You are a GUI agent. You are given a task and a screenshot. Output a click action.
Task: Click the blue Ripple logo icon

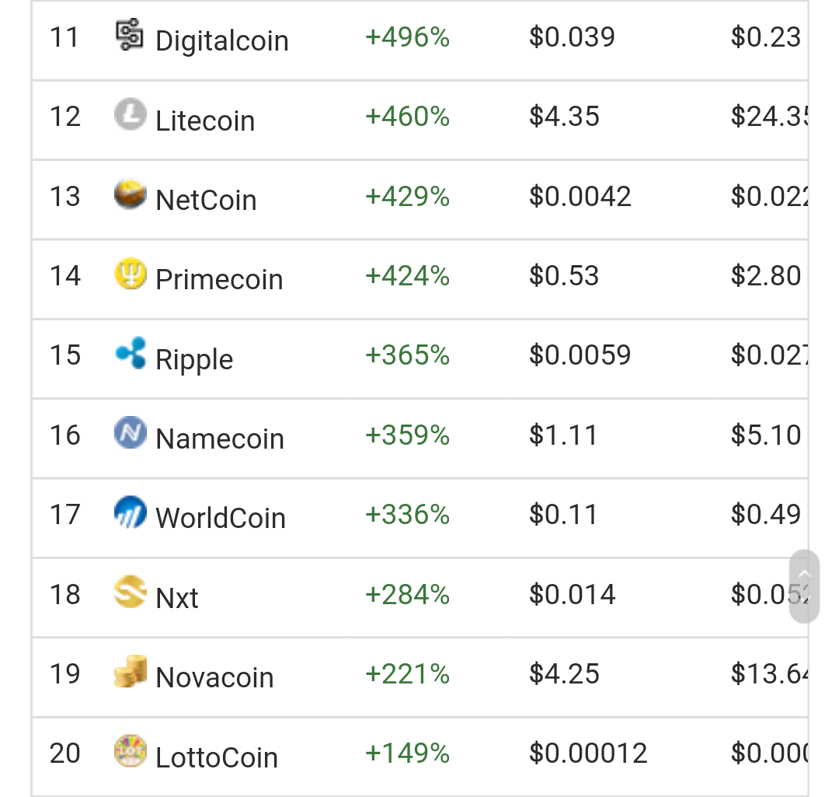[x=130, y=354]
